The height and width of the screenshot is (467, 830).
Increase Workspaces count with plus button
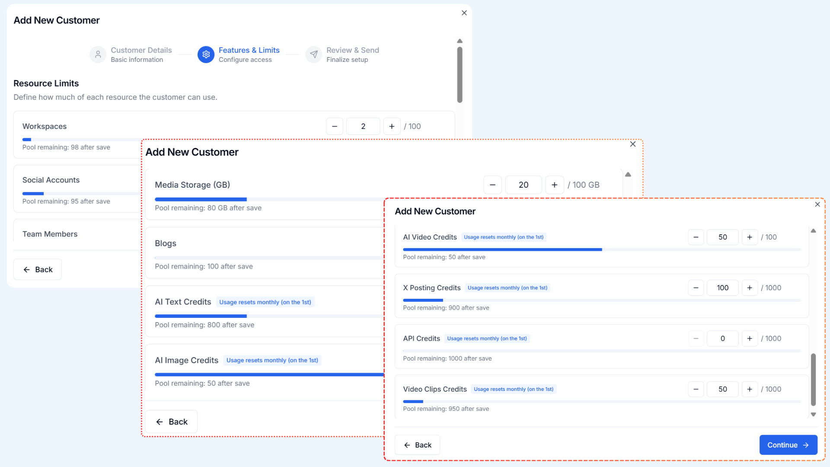pos(392,126)
